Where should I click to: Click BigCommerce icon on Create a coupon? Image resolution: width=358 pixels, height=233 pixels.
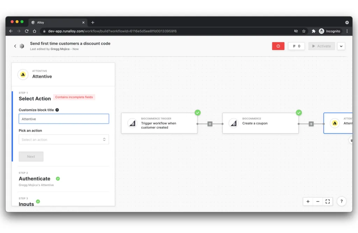pos(233,123)
